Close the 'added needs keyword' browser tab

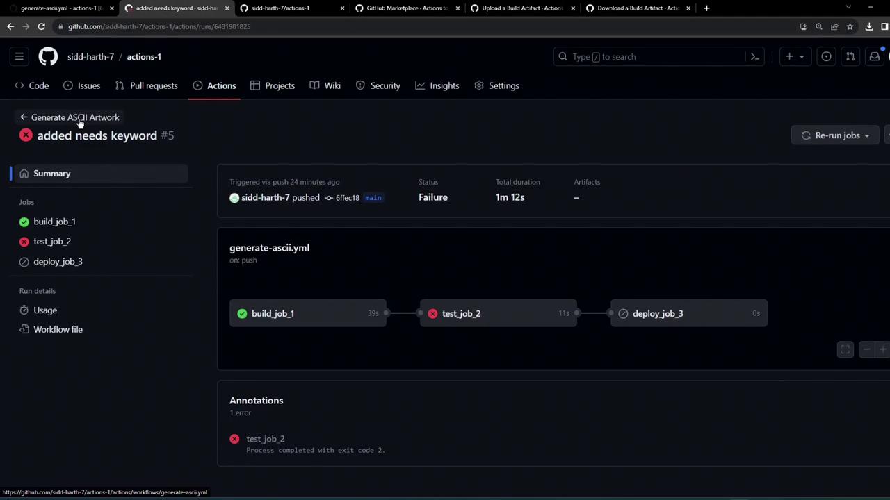[227, 8]
